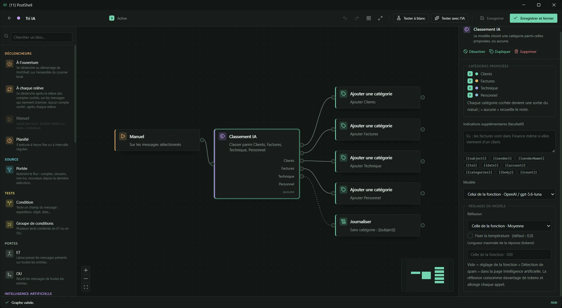The width and height of the screenshot is (562, 308).
Task: Click the Longueur maximale tokens field
Action: coord(509,255)
